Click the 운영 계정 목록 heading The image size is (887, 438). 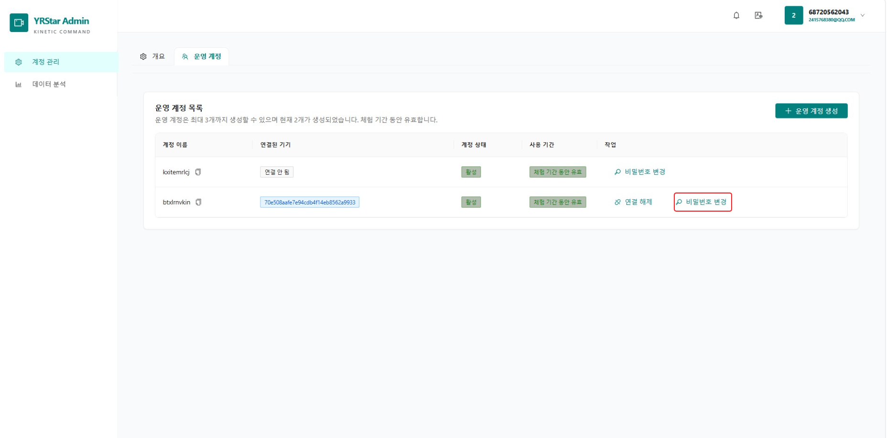click(179, 108)
